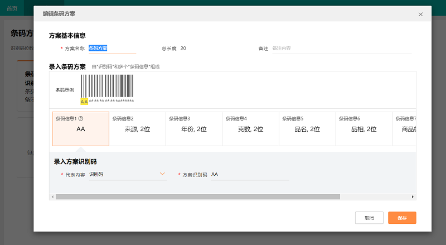Open the 代表内容 dropdown arrow
The height and width of the screenshot is (245, 446).
162,174
